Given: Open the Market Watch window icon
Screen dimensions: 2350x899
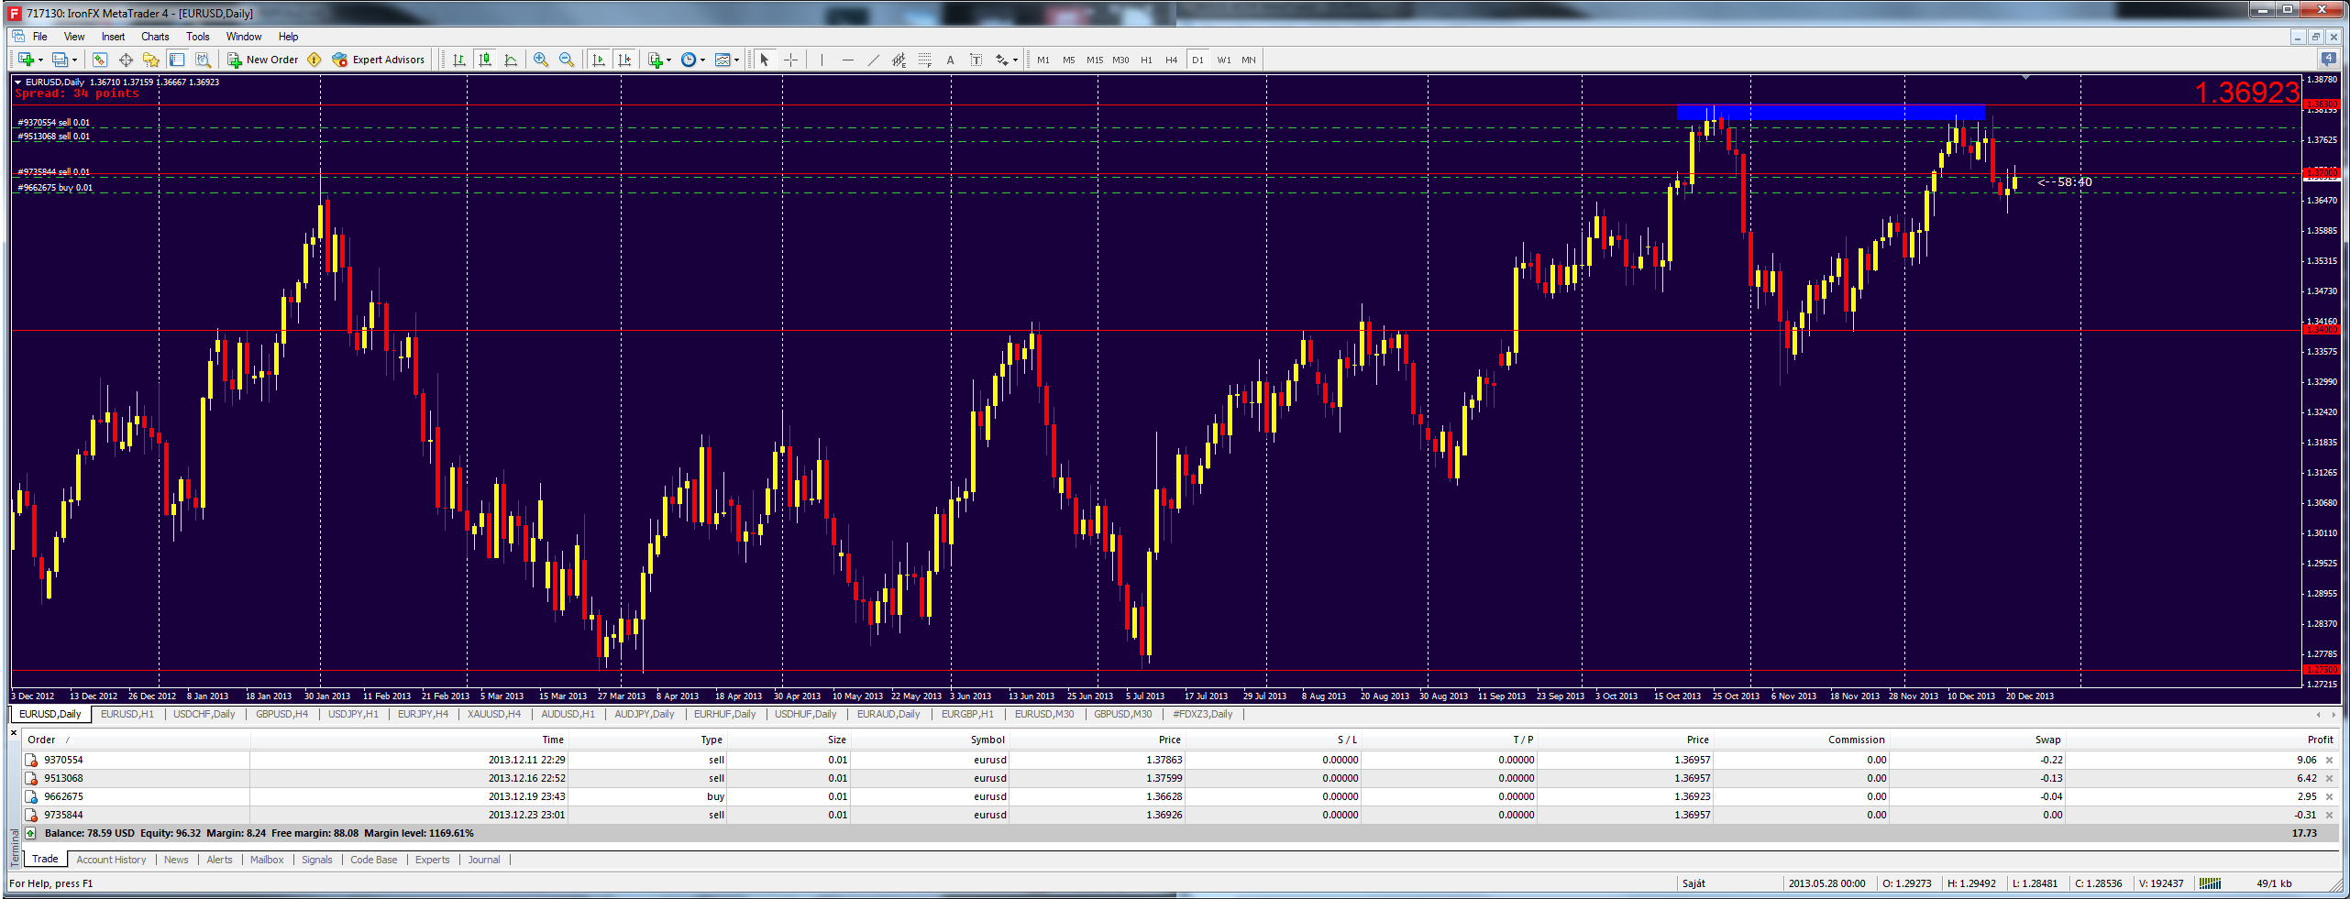Looking at the screenshot, I should (100, 60).
